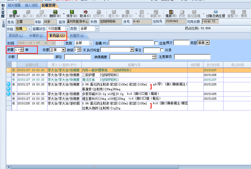The width and height of the screenshot is (251, 169).
Task: Click the 撤销(Z) revoke icon
Action: click(x=127, y=12)
